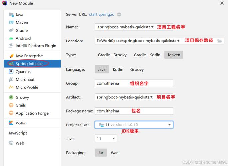Select Micronaut in the generator list

click(32, 79)
